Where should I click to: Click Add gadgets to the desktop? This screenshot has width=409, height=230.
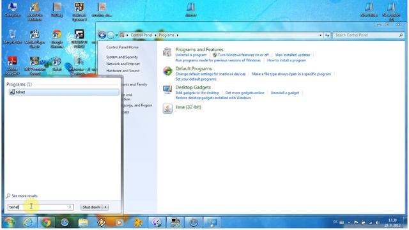click(197, 93)
